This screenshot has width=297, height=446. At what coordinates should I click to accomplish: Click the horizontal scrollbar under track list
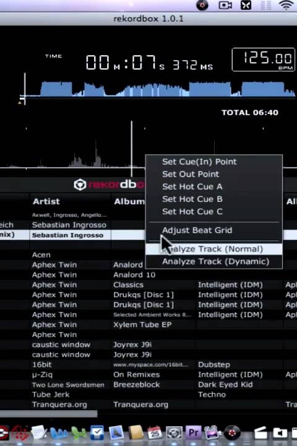pos(49,414)
